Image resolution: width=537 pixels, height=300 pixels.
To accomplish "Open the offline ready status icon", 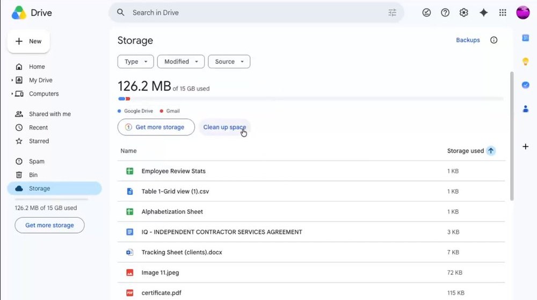I will tap(426, 13).
